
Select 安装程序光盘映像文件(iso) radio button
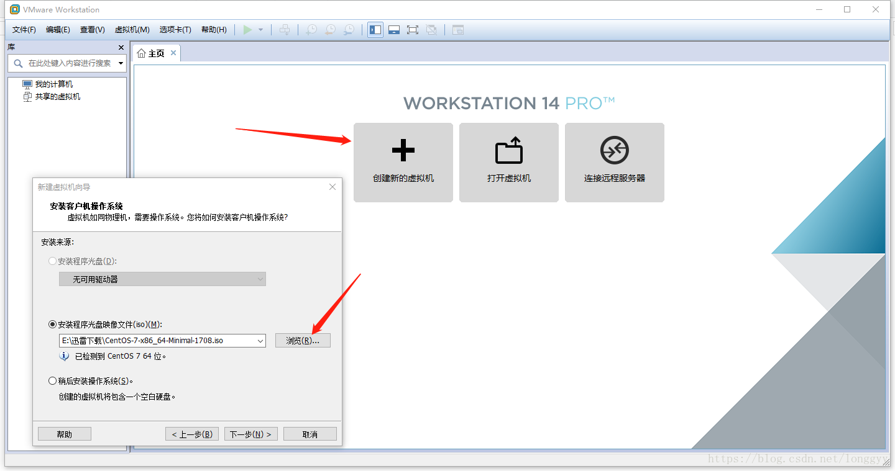(52, 325)
